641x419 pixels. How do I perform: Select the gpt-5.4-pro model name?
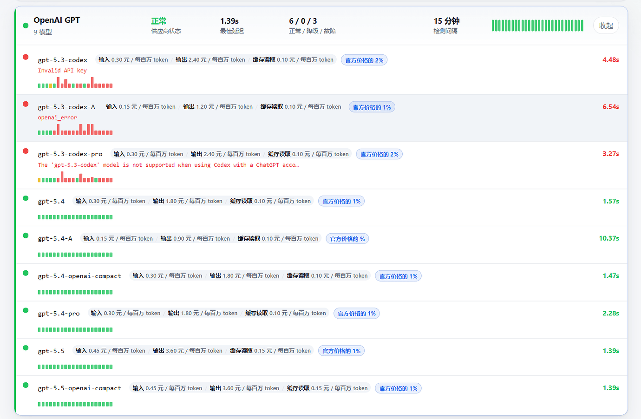59,314
